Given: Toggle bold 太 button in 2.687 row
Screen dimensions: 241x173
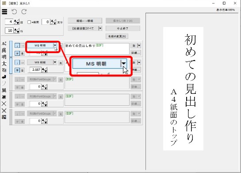Looking at the screenshot, I should pos(61,63).
